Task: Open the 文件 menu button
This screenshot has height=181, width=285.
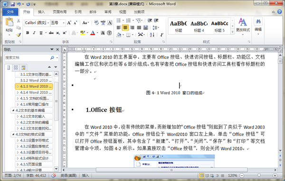Action: click(x=10, y=12)
